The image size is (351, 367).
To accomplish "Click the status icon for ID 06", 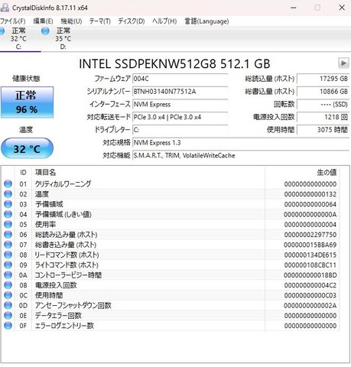I will 8,235.
